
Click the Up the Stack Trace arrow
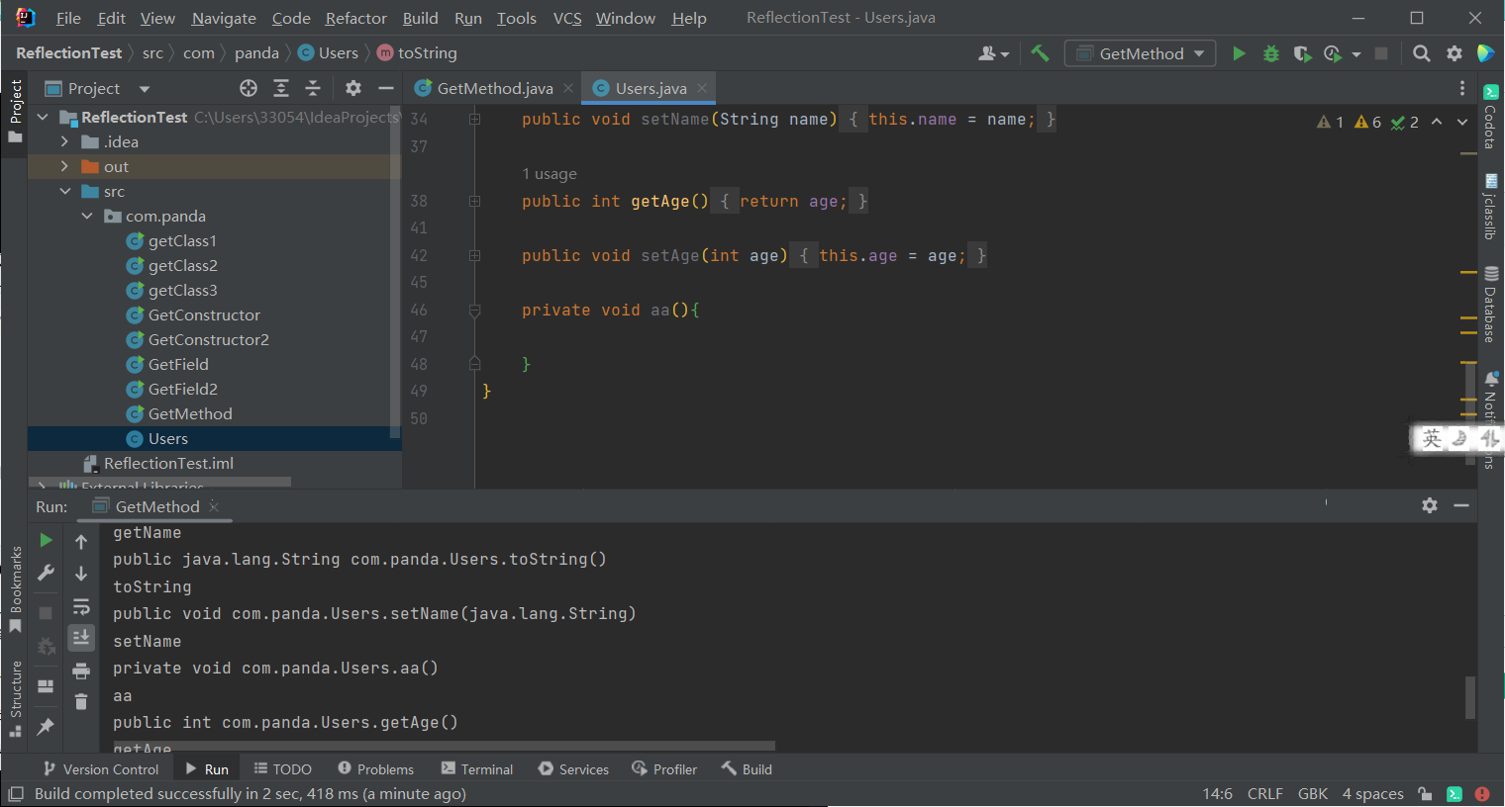tap(81, 541)
